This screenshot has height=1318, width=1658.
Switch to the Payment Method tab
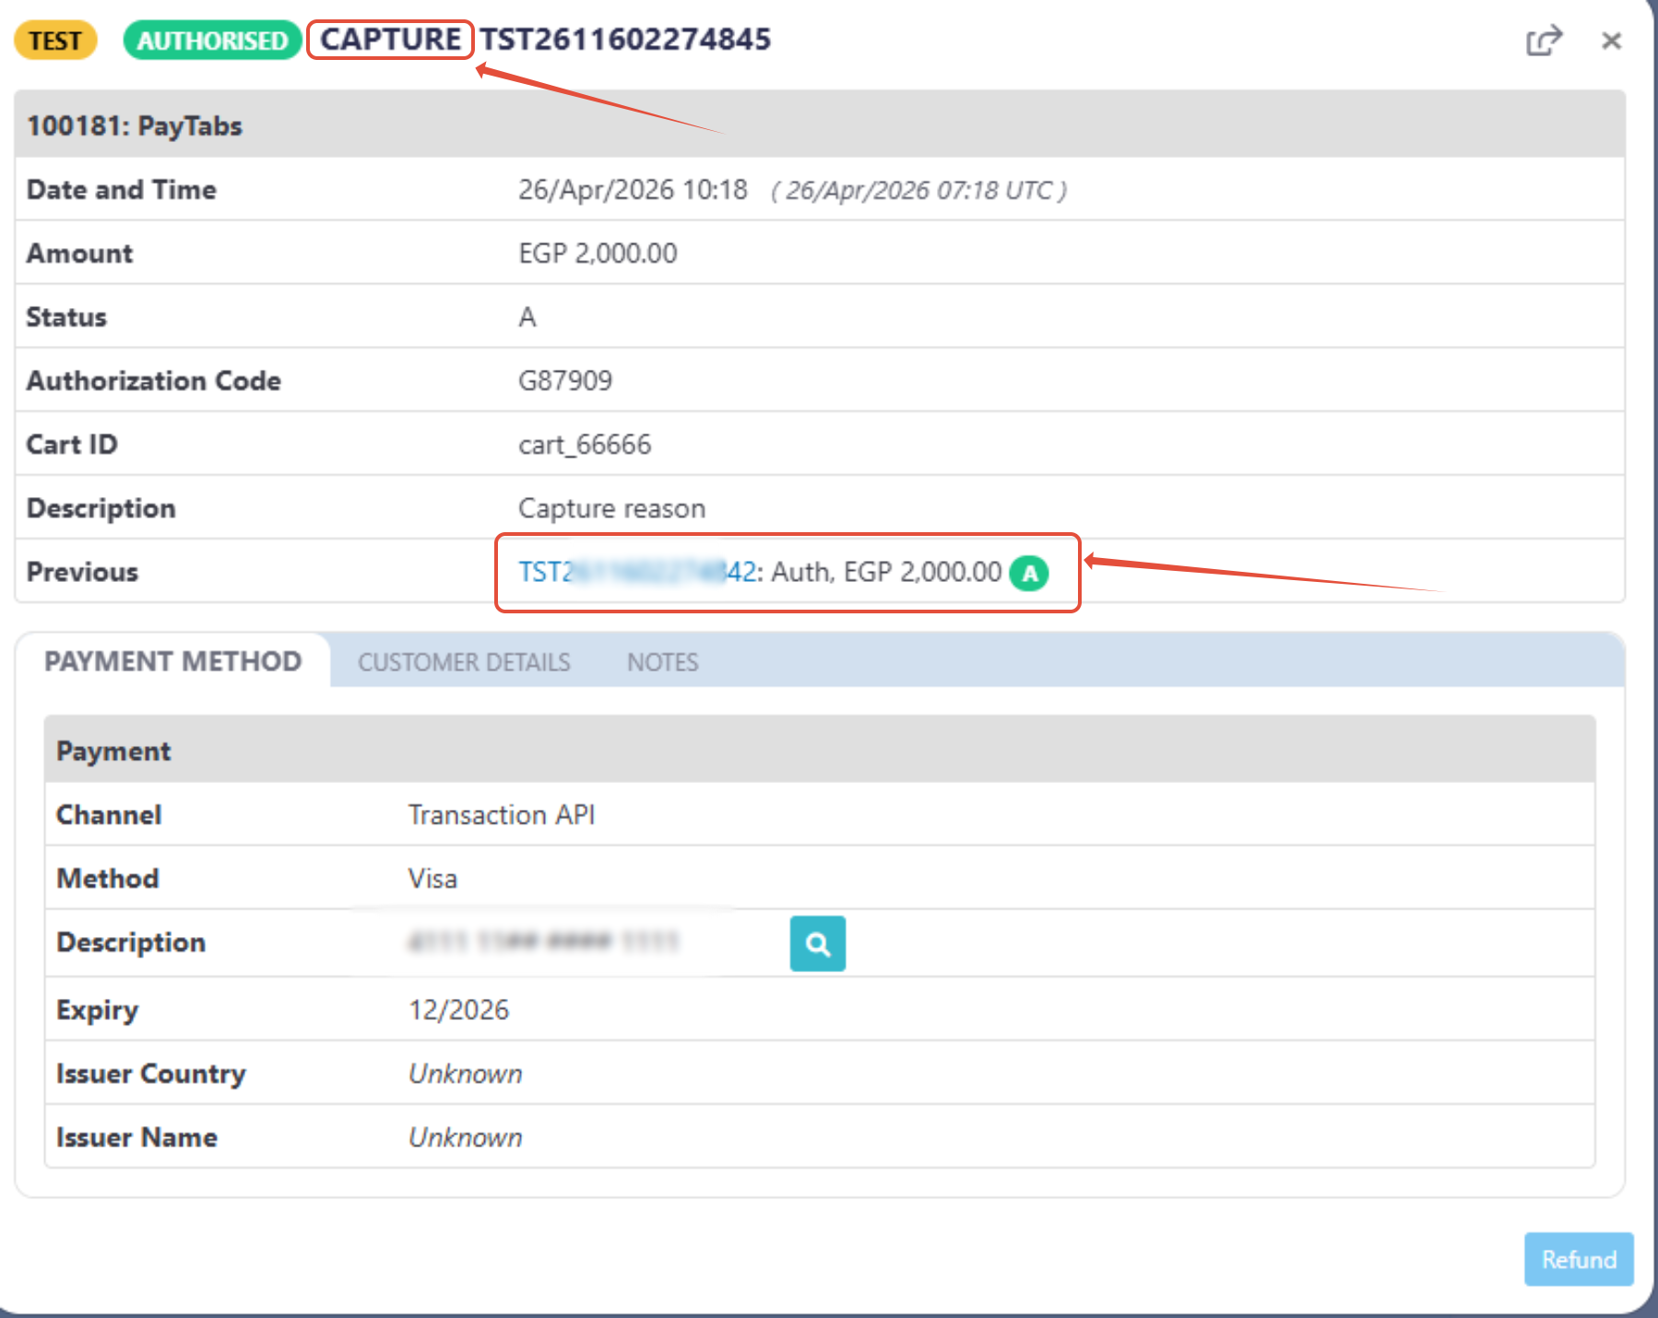coord(173,661)
